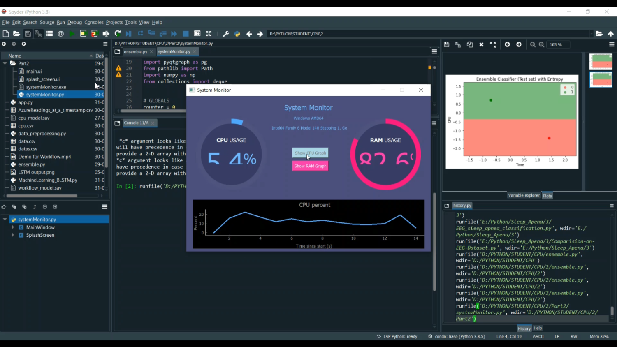617x347 pixels.
Task: Remove all plots with triple-X icon
Action: tap(493, 44)
